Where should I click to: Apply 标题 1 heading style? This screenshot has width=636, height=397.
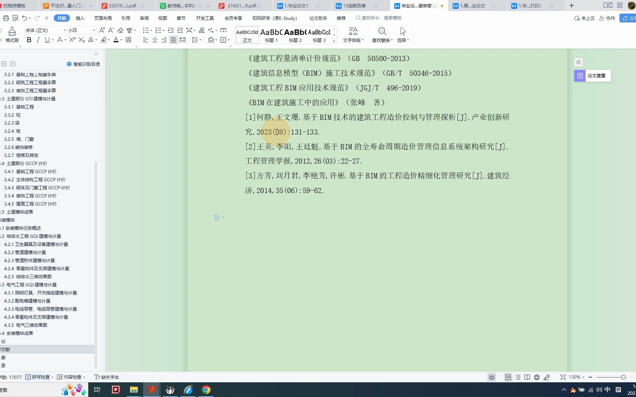pos(271,35)
